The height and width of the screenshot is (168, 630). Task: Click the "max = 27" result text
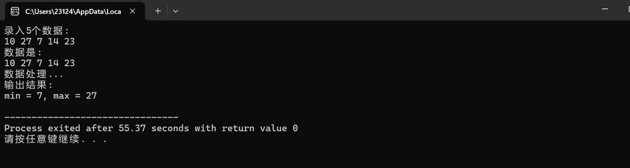point(75,96)
